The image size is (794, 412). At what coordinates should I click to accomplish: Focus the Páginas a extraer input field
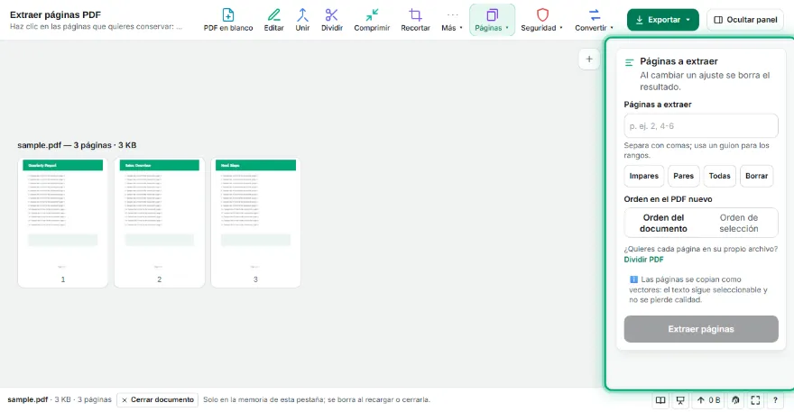pyautogui.click(x=701, y=126)
